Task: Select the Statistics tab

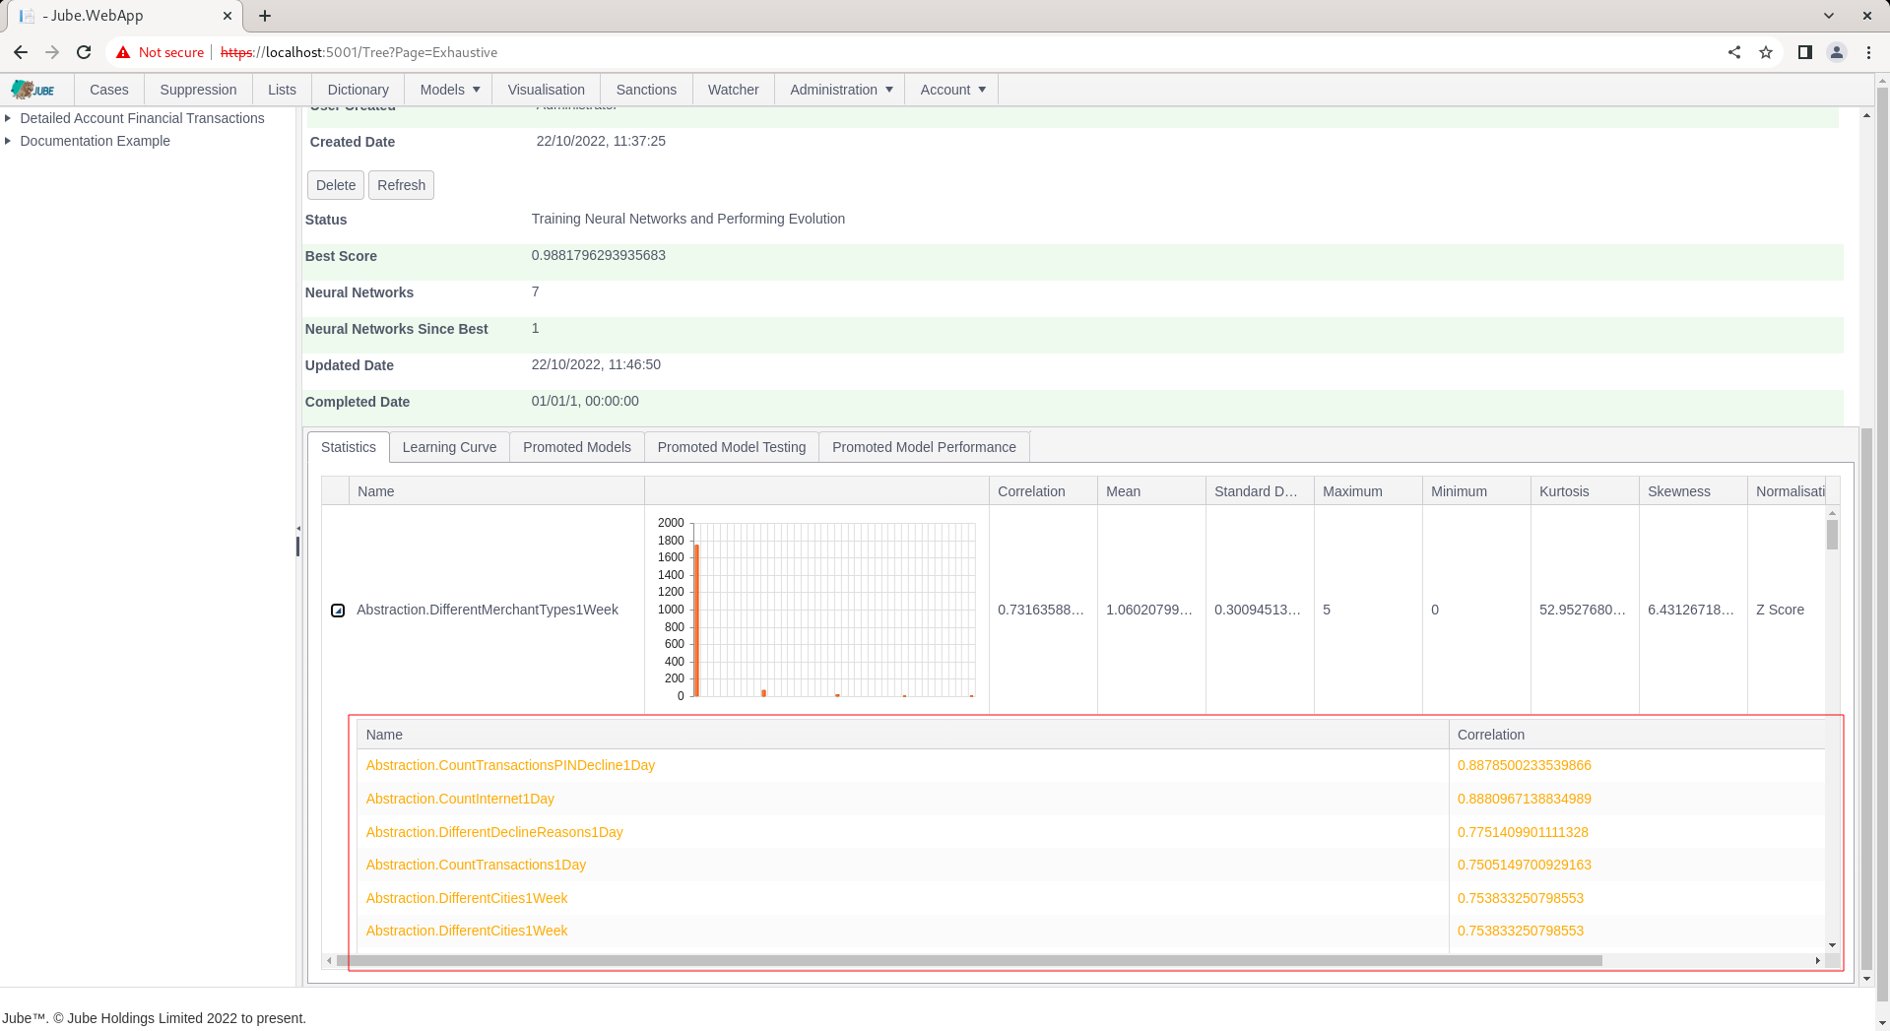Action: point(349,447)
